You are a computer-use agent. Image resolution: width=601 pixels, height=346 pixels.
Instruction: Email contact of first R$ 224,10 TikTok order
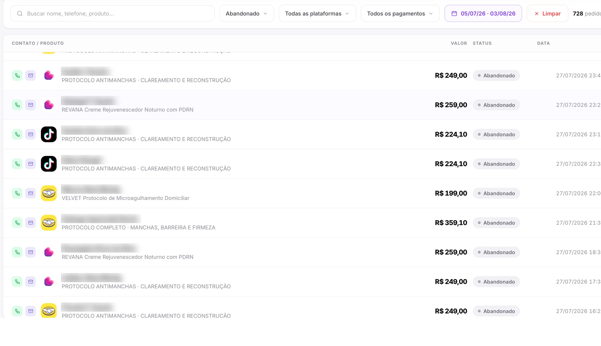click(31, 134)
